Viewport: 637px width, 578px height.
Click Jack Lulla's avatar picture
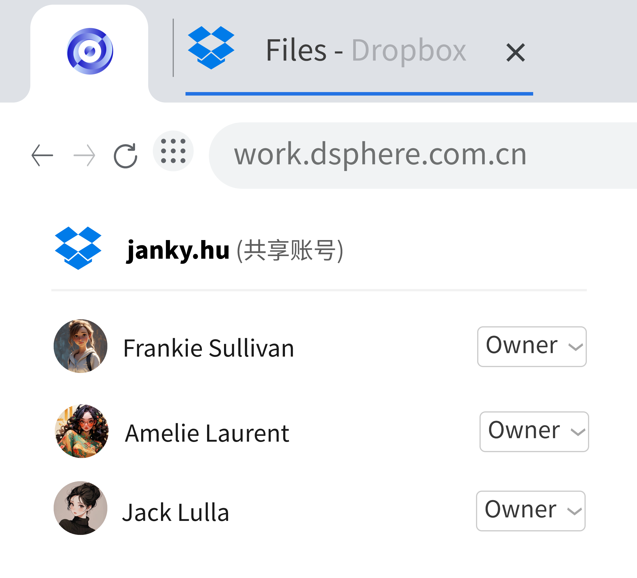coord(80,508)
